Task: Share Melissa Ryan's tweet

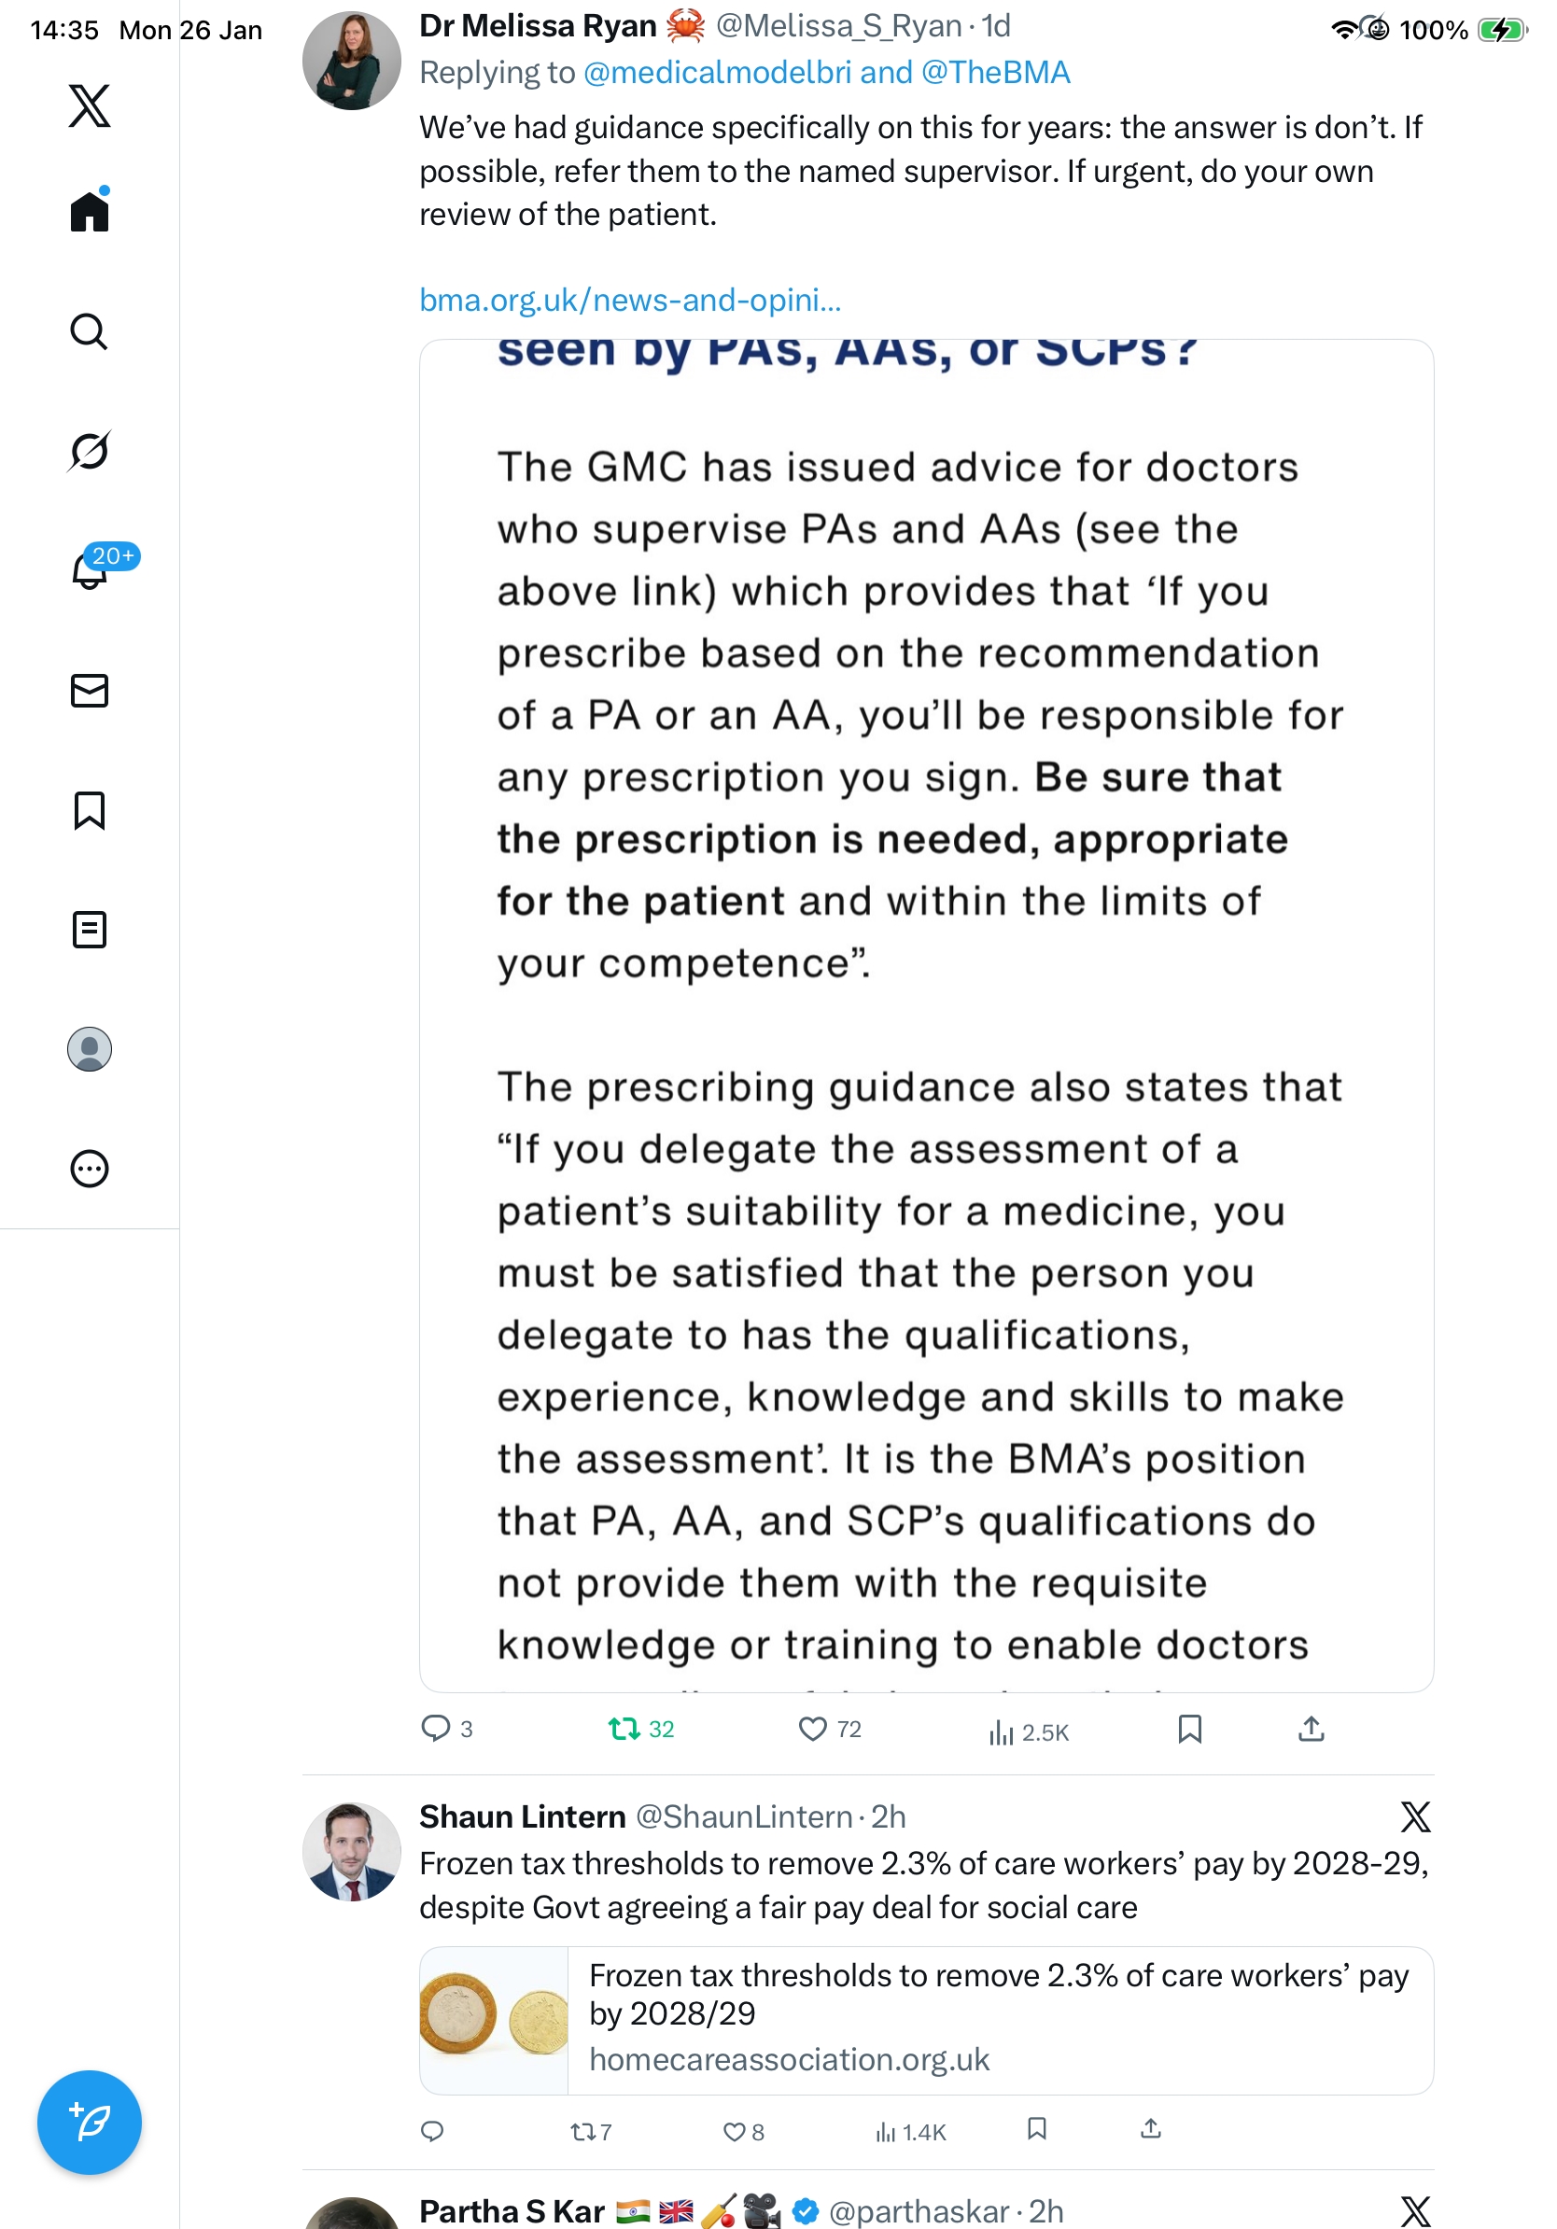Action: (x=1311, y=1728)
